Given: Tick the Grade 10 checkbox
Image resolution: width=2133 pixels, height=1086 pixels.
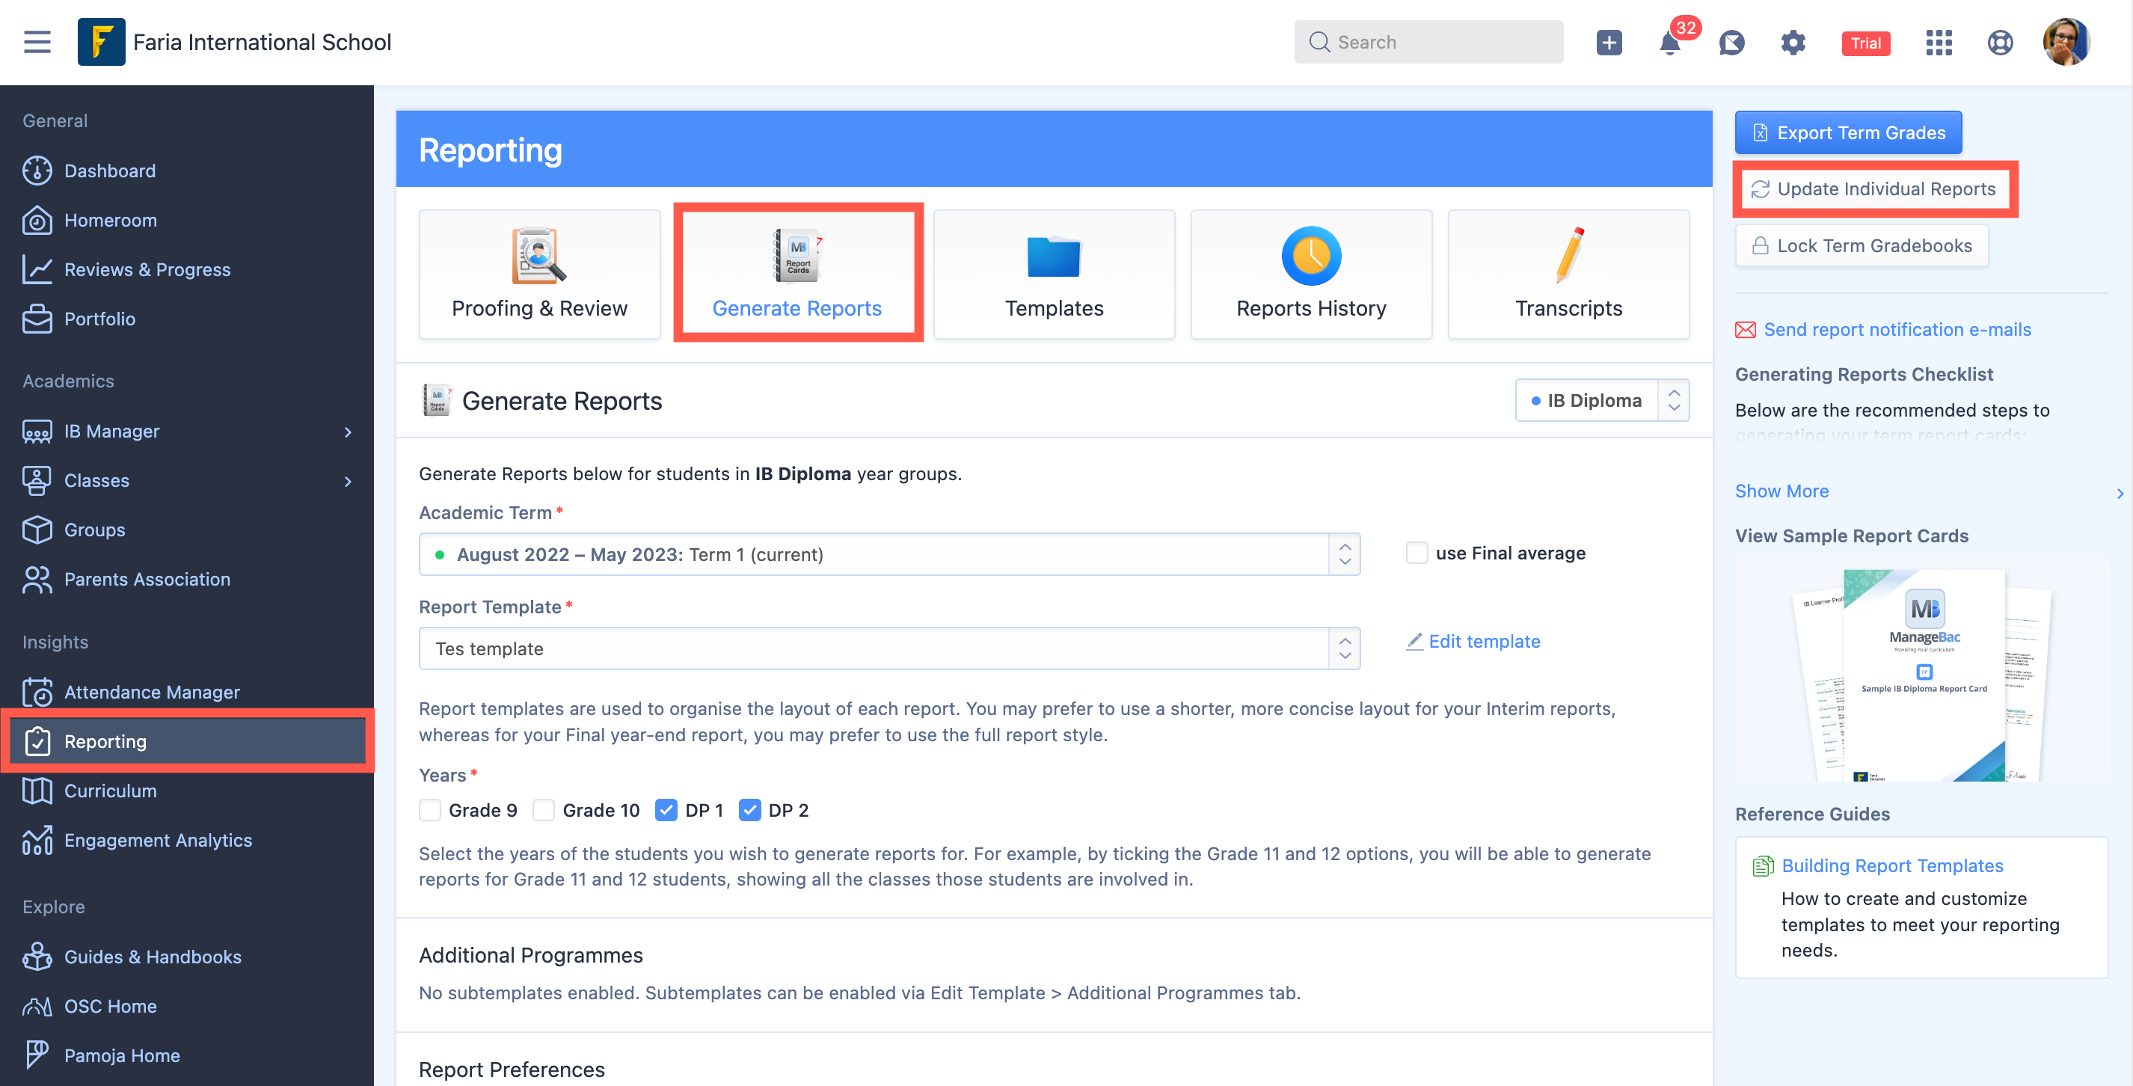Looking at the screenshot, I should pyautogui.click(x=543, y=810).
